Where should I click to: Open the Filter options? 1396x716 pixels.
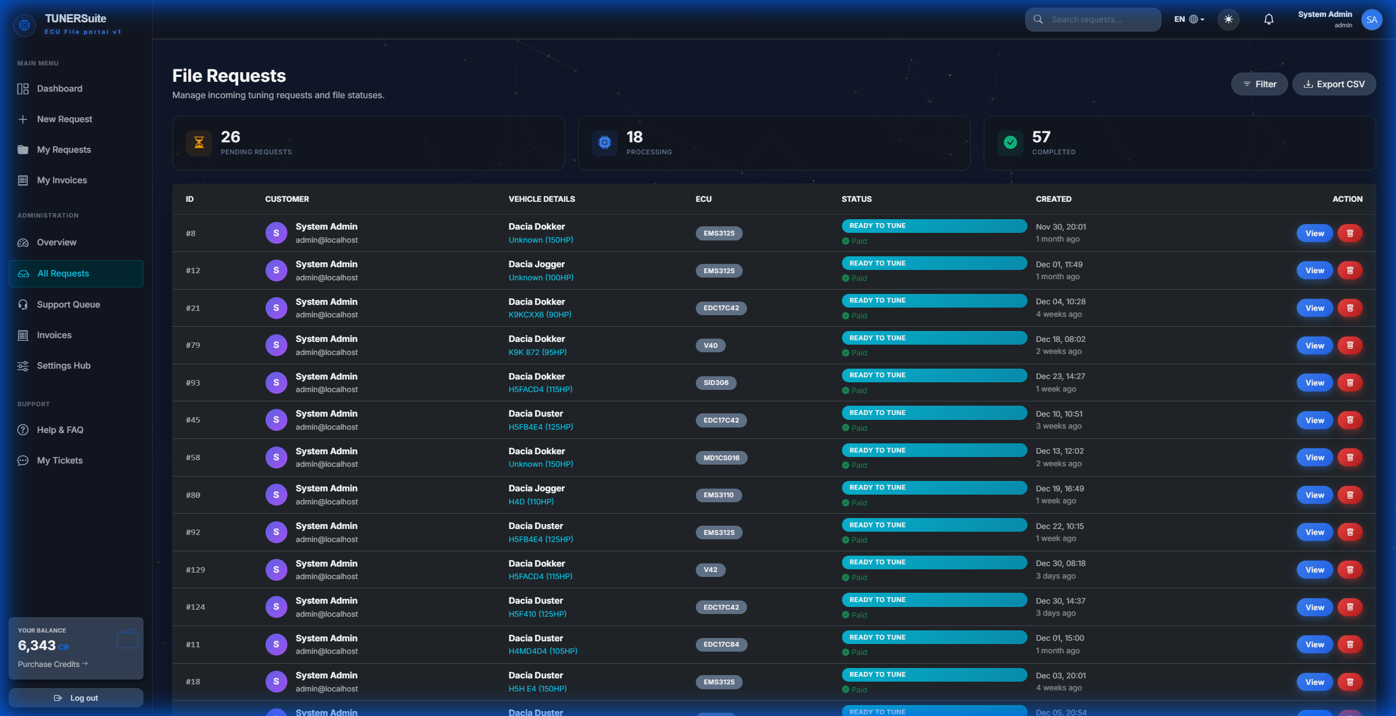click(x=1259, y=84)
